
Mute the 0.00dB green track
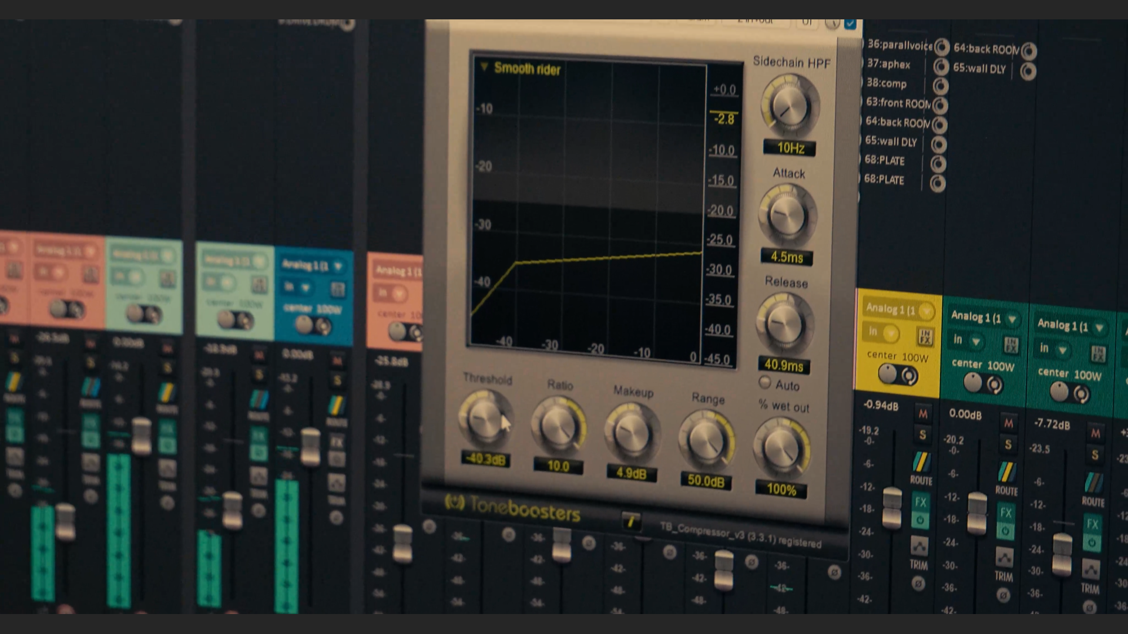pyautogui.click(x=1009, y=423)
